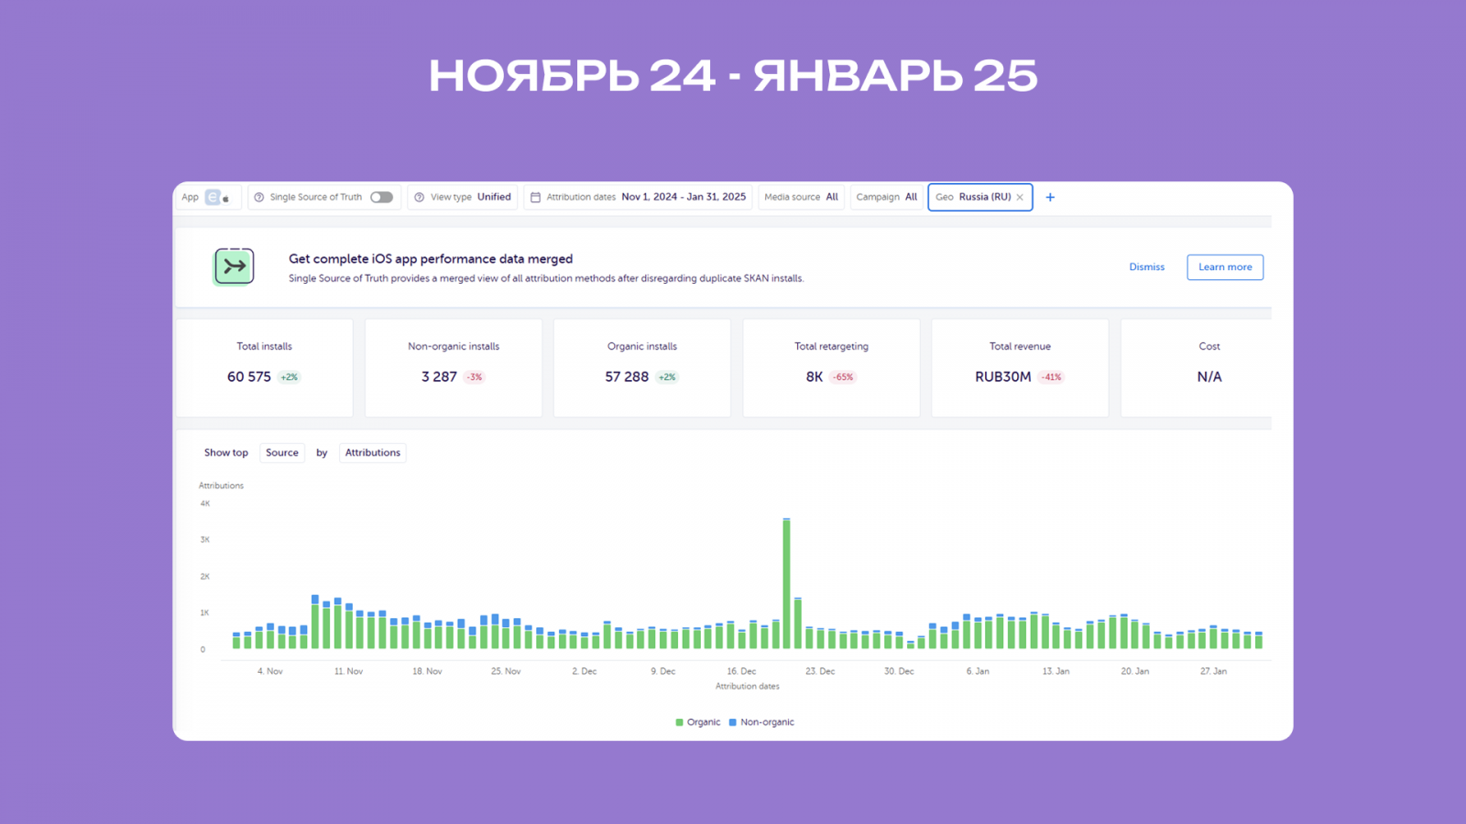Click the -65% badge on Total retargeting

click(843, 377)
